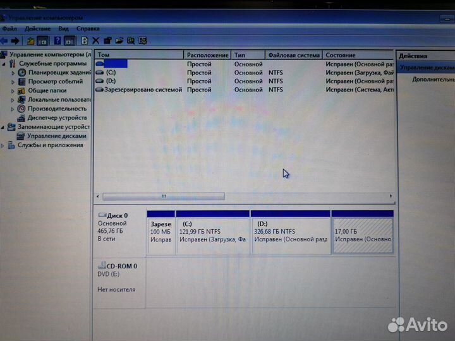This screenshot has height=341, width=455.
Task: Expand Производительность node arrow
Action: tap(13, 109)
